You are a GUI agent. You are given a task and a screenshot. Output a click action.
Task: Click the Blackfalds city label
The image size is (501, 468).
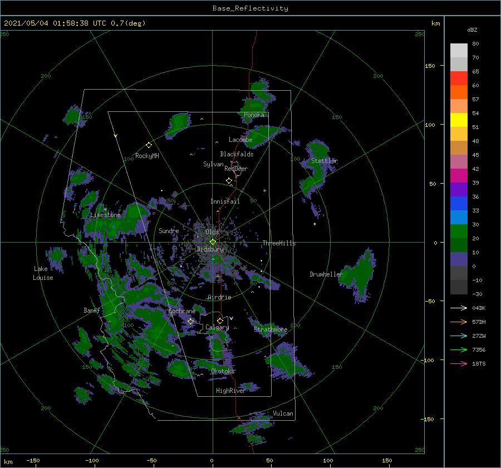point(237,154)
